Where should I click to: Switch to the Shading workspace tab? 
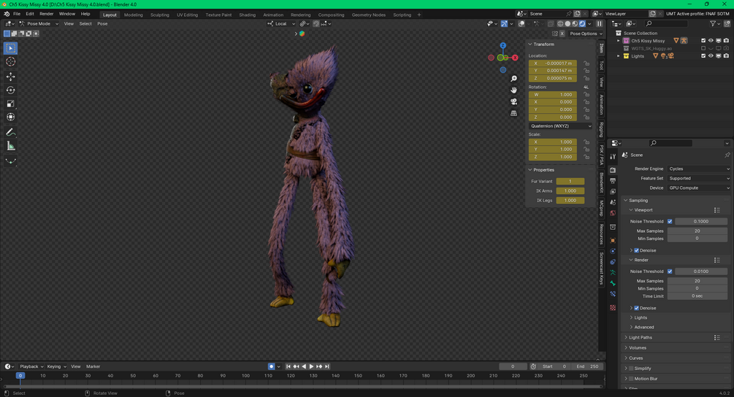[247, 15]
